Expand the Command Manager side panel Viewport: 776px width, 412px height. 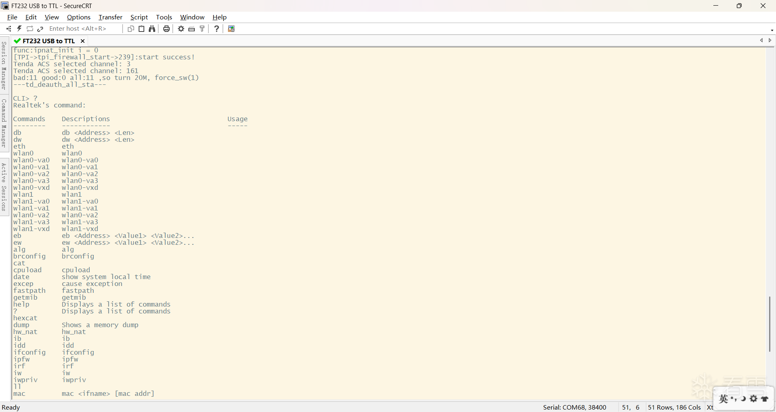4,123
